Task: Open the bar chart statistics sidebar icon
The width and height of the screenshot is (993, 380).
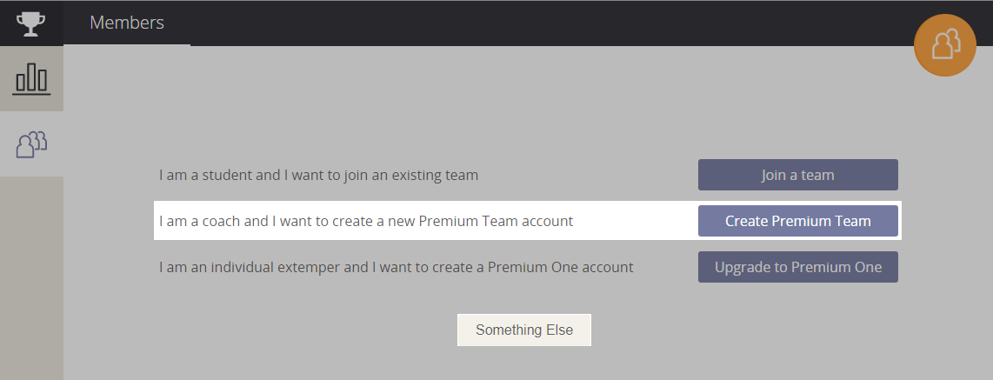Action: coord(31,79)
